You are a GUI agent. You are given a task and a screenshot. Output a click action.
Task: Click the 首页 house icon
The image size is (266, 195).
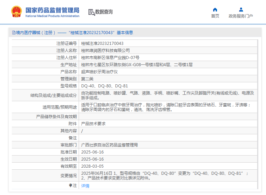tap(215, 9)
